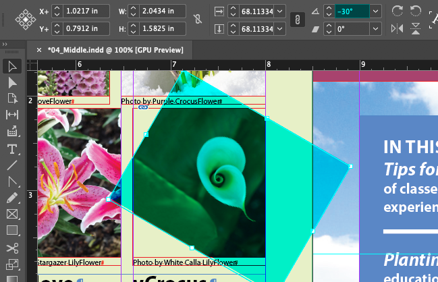438x282 pixels.
Task: Select the Pencil tool
Action: [x=12, y=198]
